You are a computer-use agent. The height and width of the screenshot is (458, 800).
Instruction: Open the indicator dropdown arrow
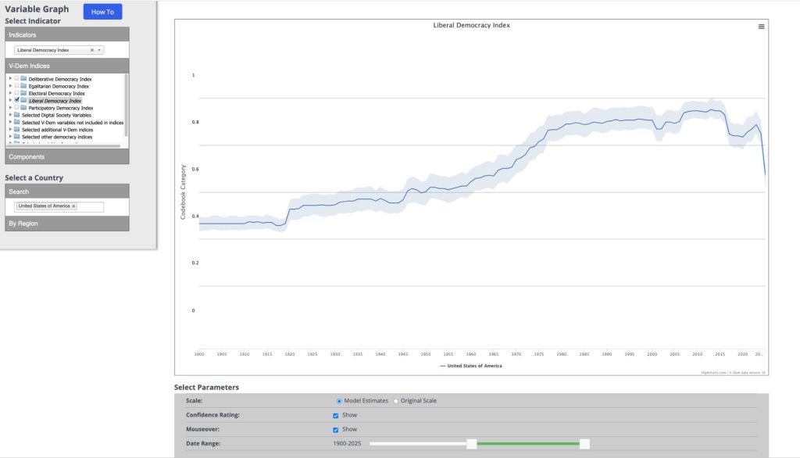coord(100,50)
